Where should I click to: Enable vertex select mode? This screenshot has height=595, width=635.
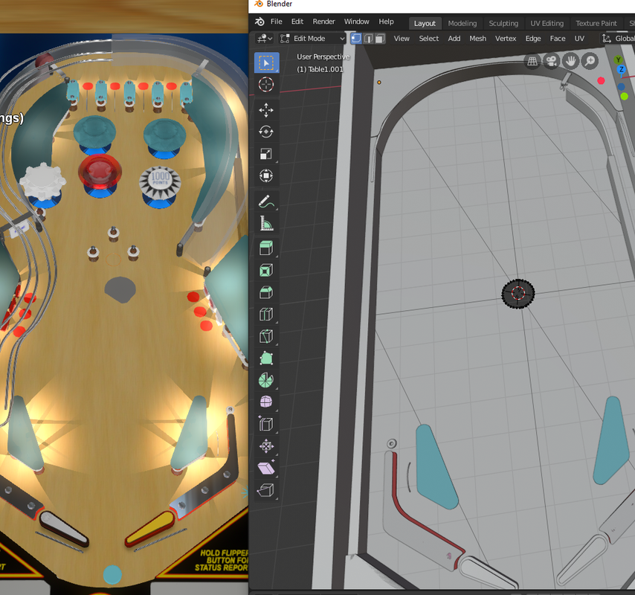(x=356, y=39)
